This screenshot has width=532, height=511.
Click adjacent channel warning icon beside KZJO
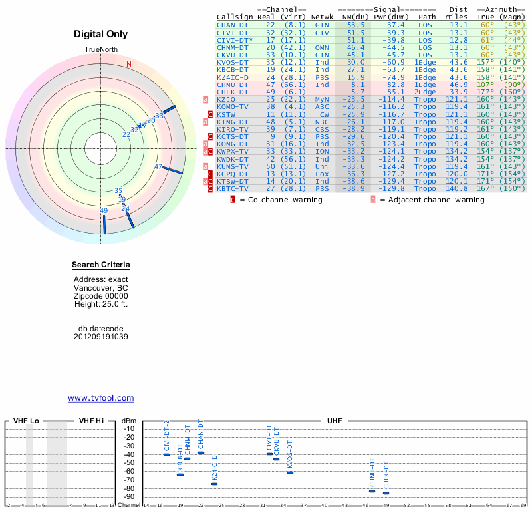tap(206, 100)
